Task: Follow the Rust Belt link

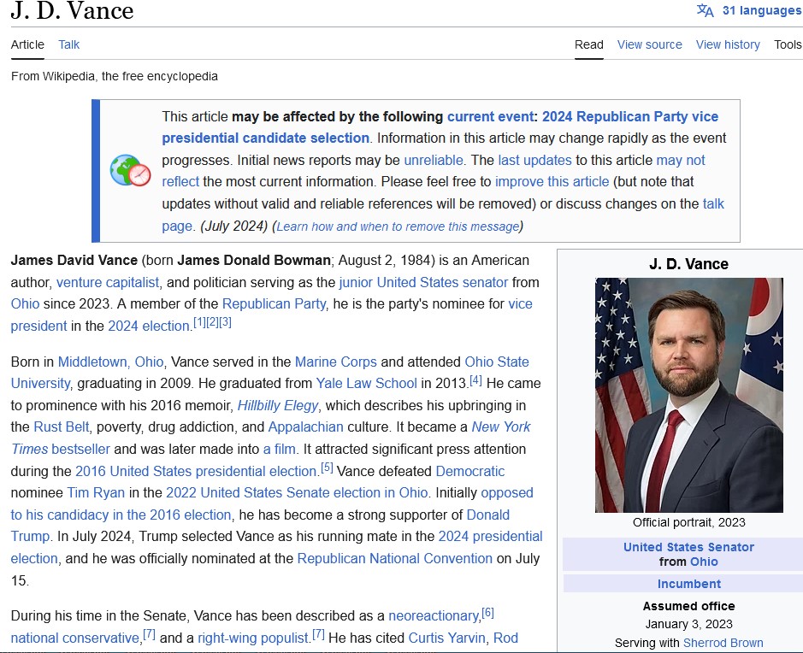Action: [62, 427]
